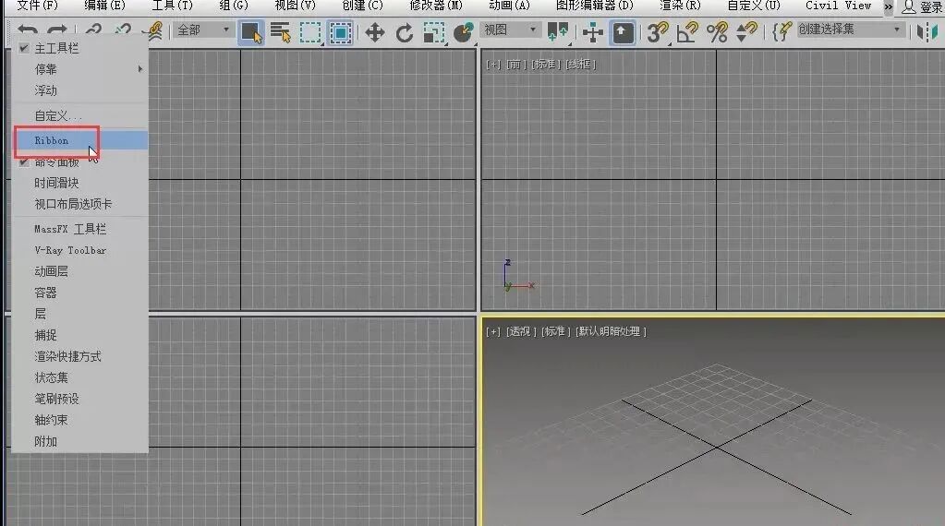Image resolution: width=945 pixels, height=526 pixels.
Task: Click the Mirror tool icon
Action: tap(927, 31)
